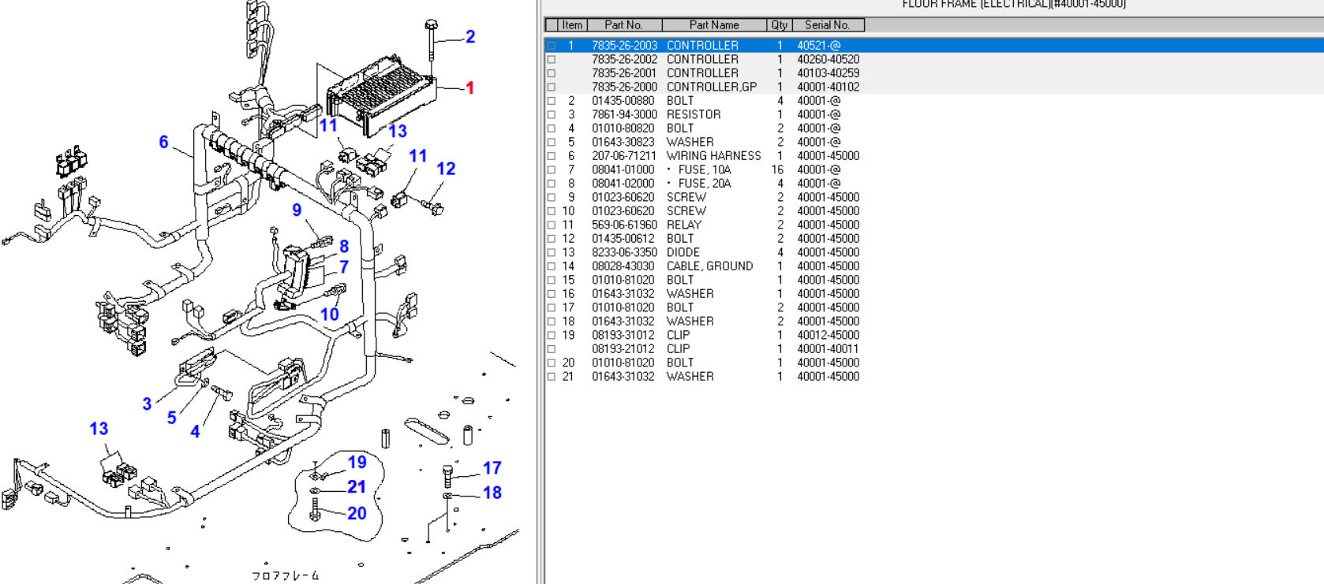1324x584 pixels.
Task: Check the box for item 1 CONTROLLER 7835-26-2003
Action: coord(552,46)
